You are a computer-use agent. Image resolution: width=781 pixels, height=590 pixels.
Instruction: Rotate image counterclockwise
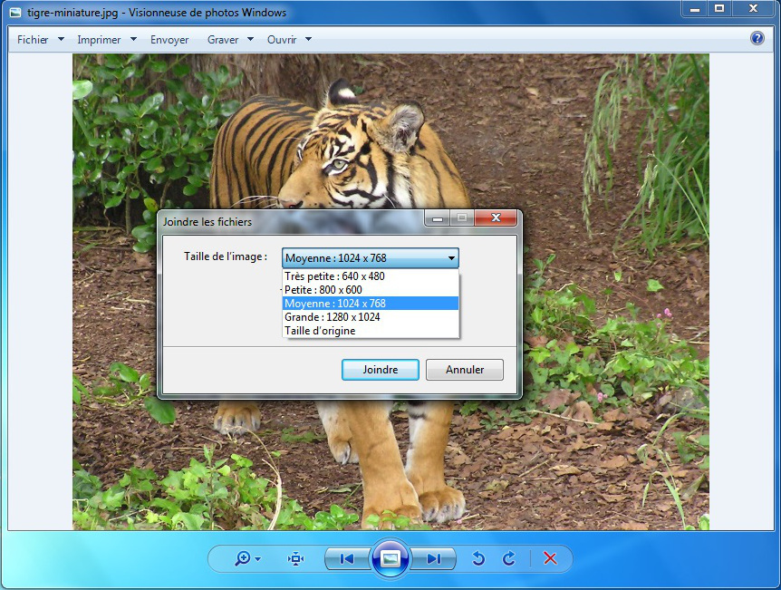point(478,558)
